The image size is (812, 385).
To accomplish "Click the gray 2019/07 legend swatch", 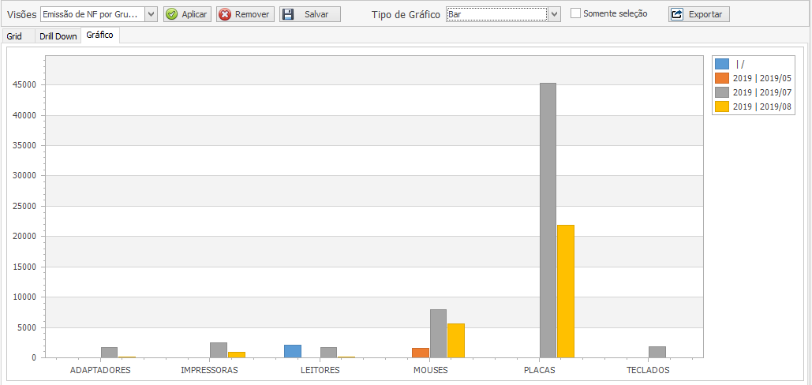I will coord(721,92).
